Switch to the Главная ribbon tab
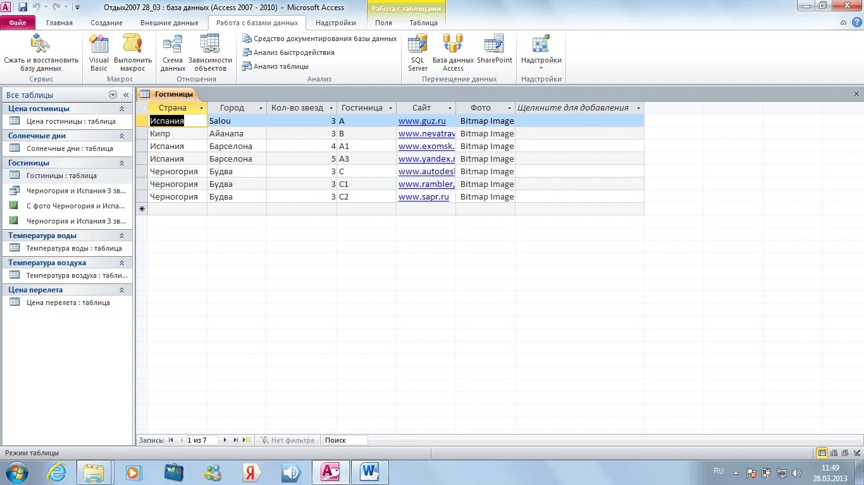The height and width of the screenshot is (485, 864). pyautogui.click(x=59, y=23)
